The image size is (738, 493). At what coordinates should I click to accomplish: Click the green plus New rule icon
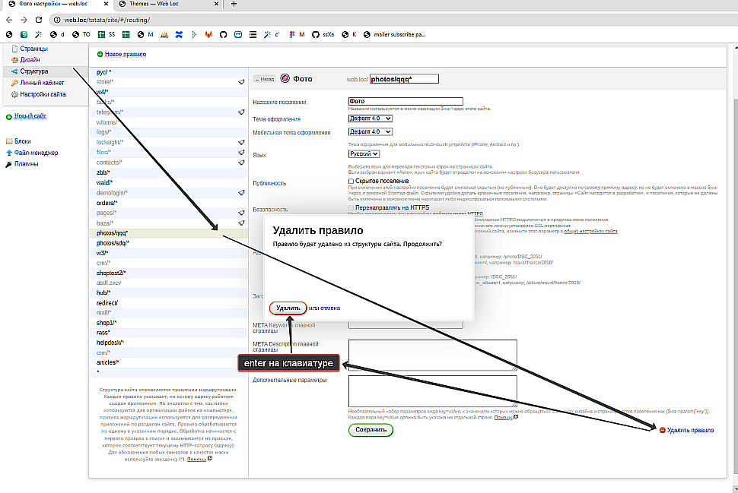point(100,54)
